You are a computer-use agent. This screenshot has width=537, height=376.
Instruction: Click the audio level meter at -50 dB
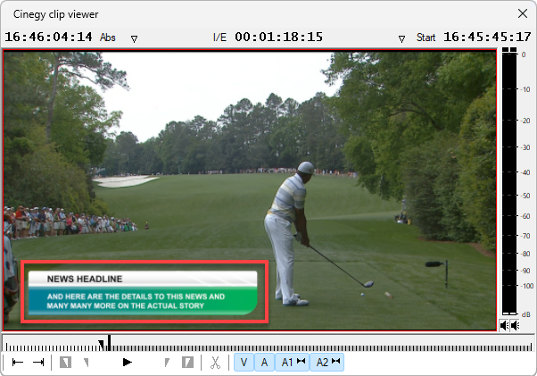tap(508, 195)
